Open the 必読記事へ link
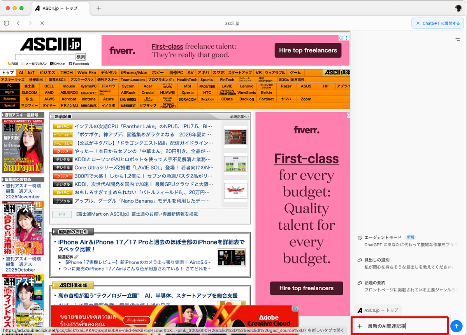467x335 pixels. 239,116
